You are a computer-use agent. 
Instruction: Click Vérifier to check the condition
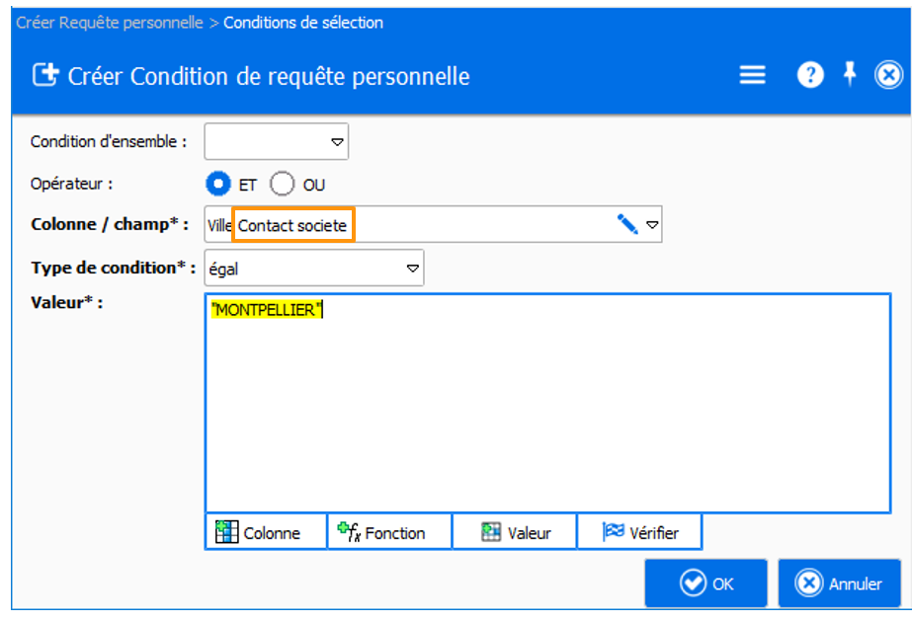pos(639,532)
